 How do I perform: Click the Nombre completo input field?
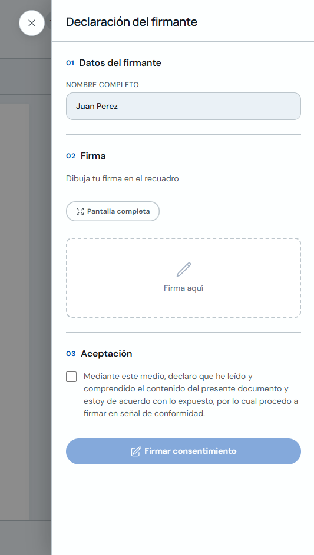183,106
